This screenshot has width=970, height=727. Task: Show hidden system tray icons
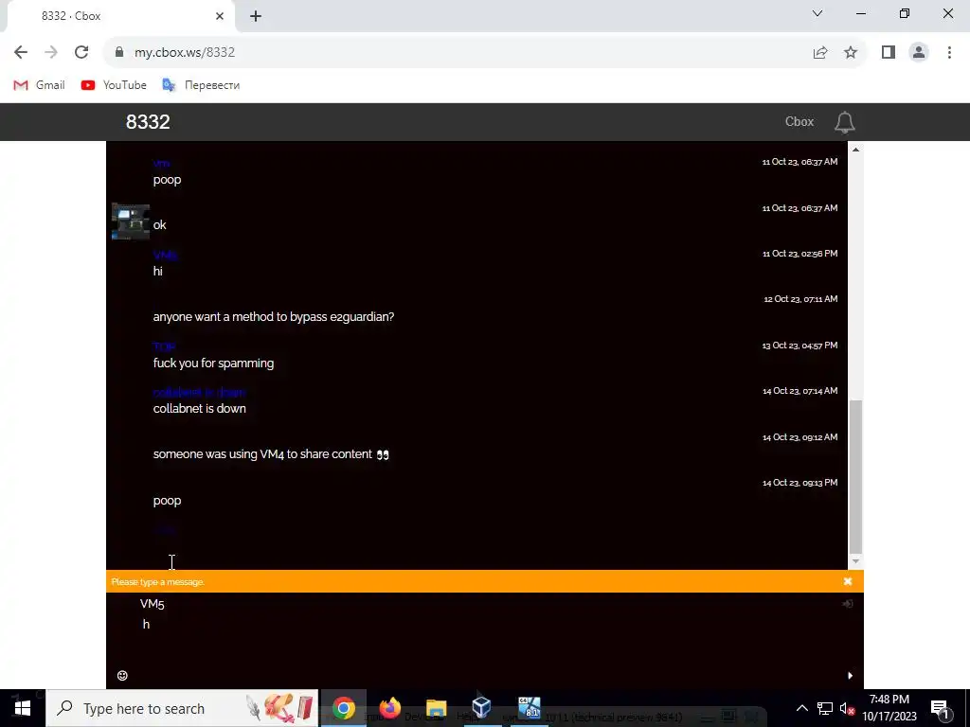[801, 708]
